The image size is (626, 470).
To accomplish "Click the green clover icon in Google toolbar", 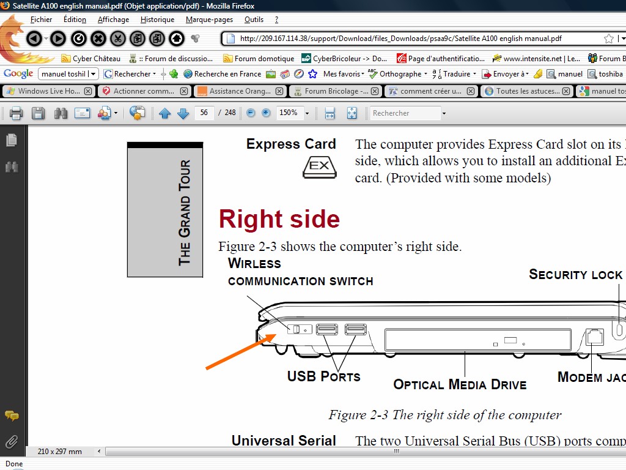I will [x=174, y=74].
